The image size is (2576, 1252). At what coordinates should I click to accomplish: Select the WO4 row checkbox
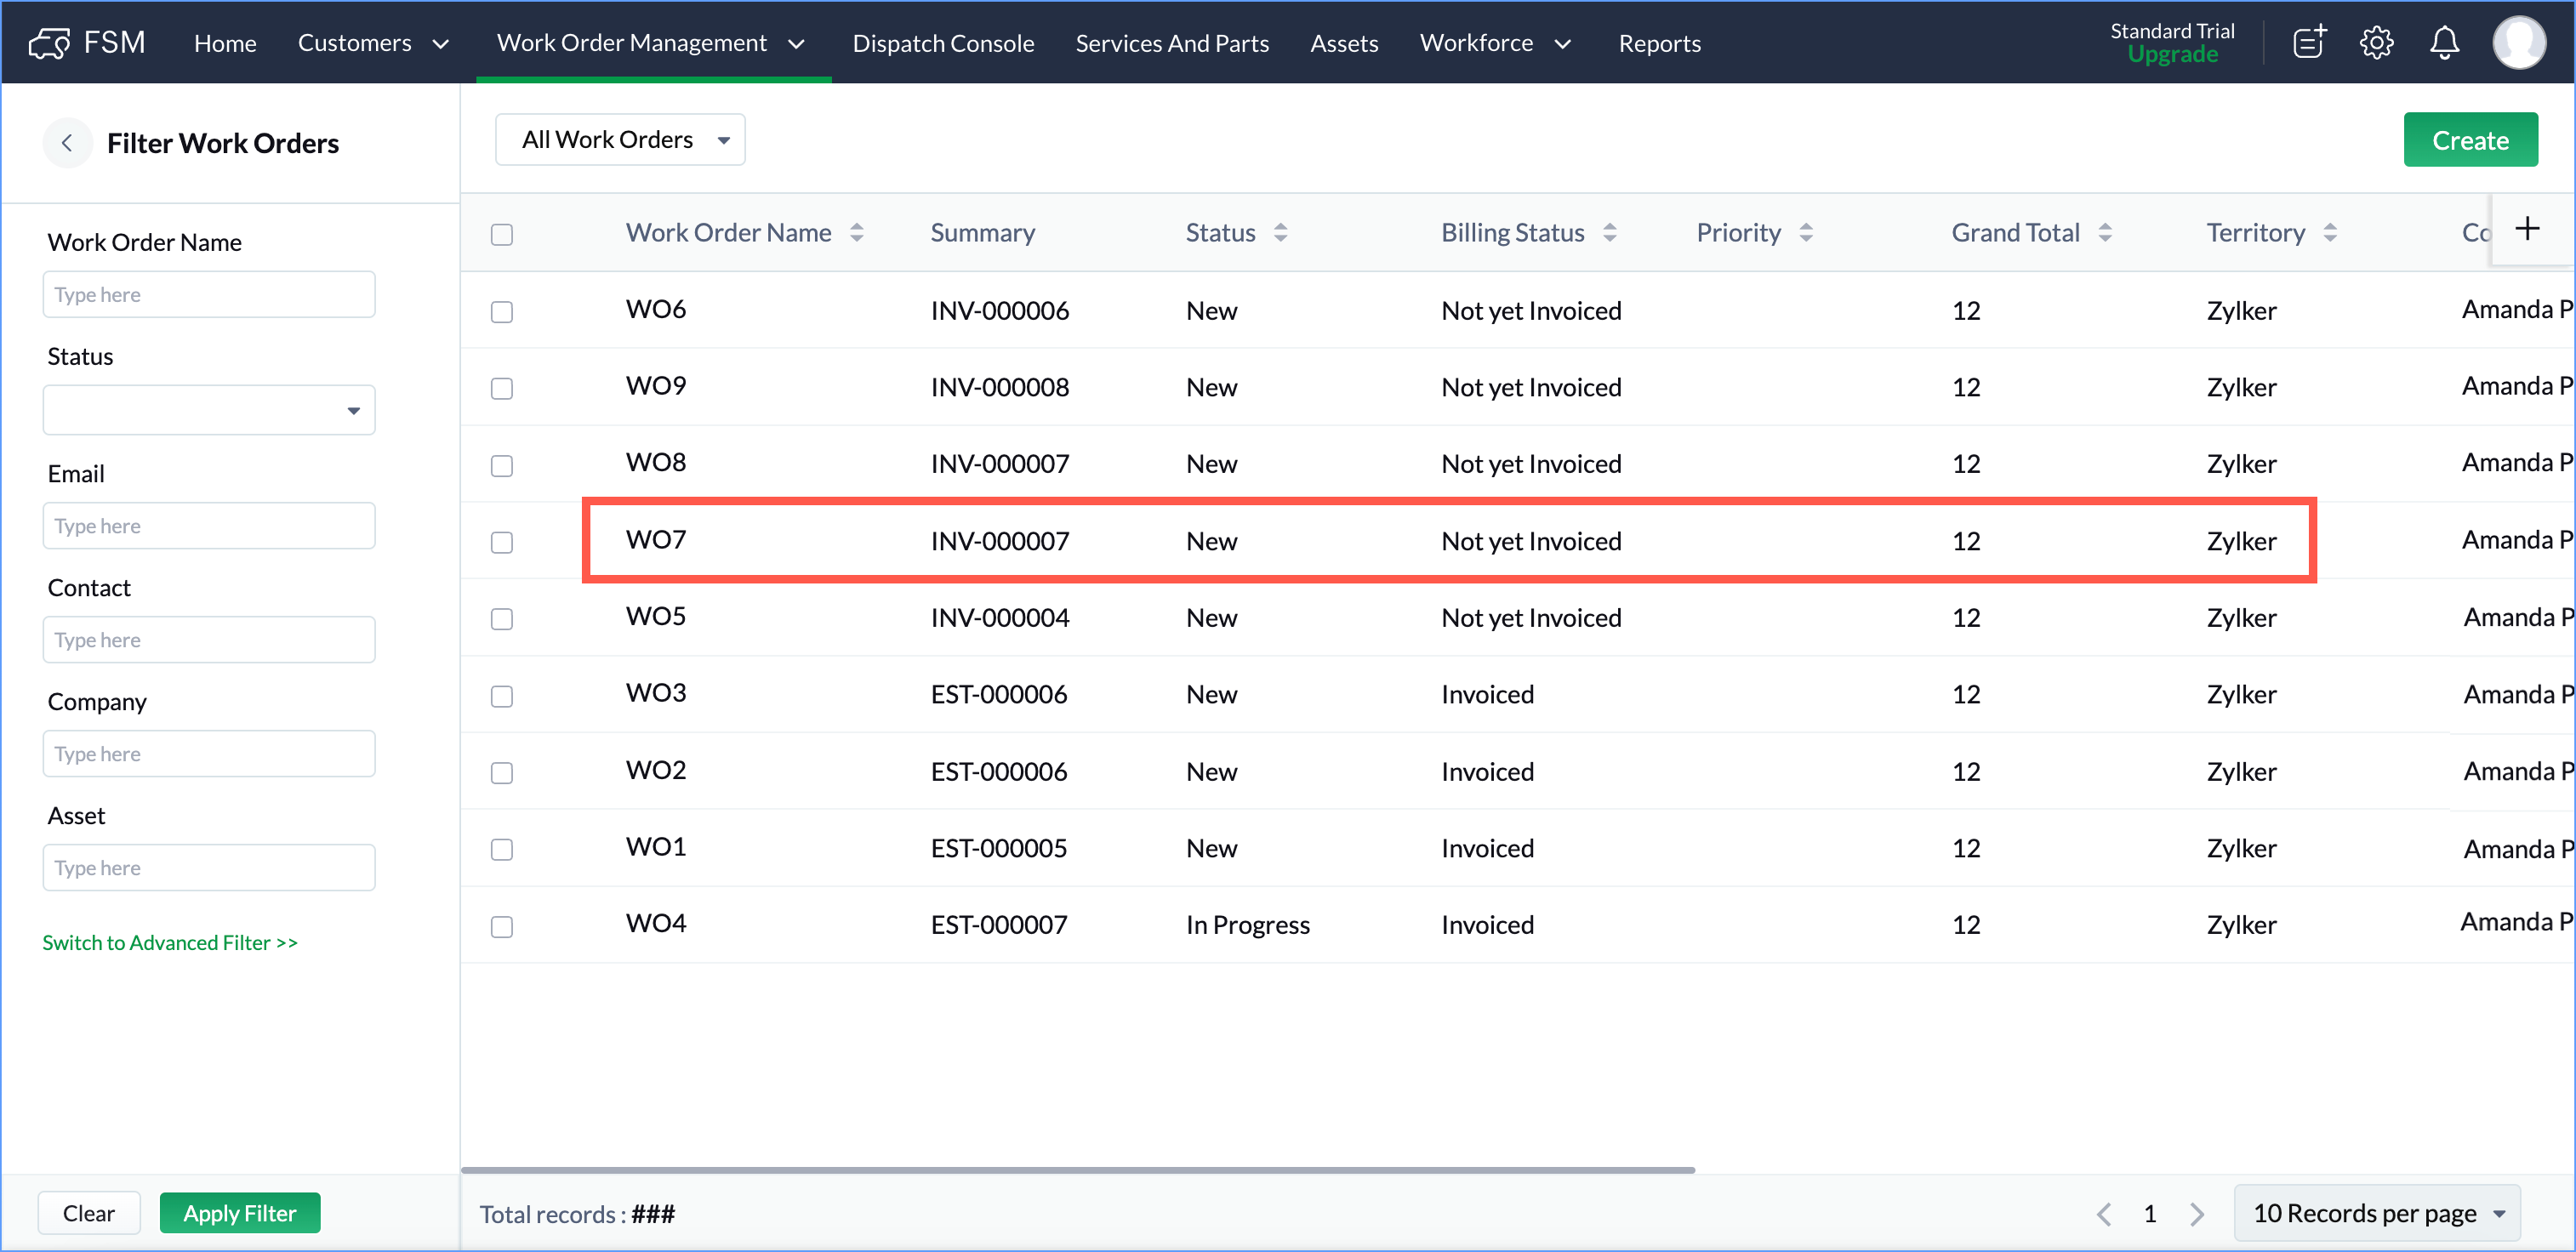pos(502,926)
